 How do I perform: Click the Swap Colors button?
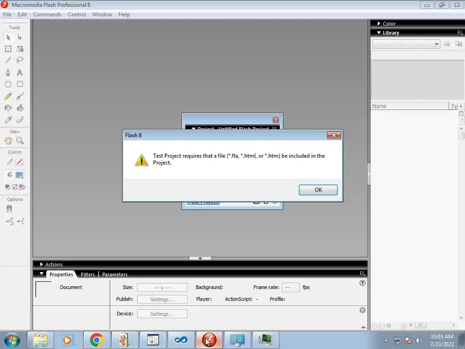22,187
